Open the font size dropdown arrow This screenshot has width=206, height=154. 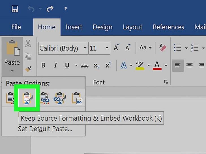tap(107, 48)
